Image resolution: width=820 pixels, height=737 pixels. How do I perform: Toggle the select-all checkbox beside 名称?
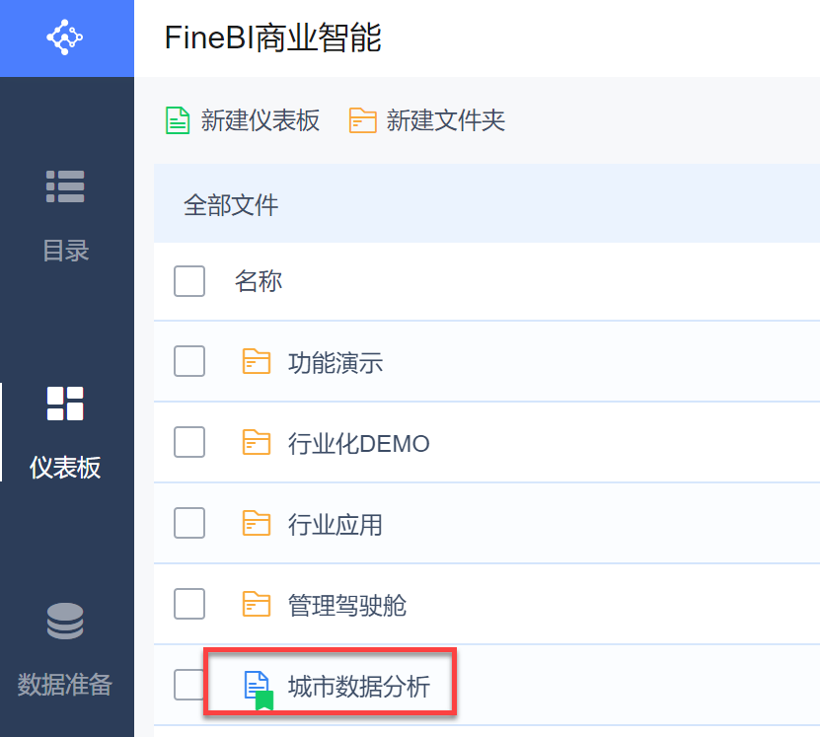coord(189,281)
